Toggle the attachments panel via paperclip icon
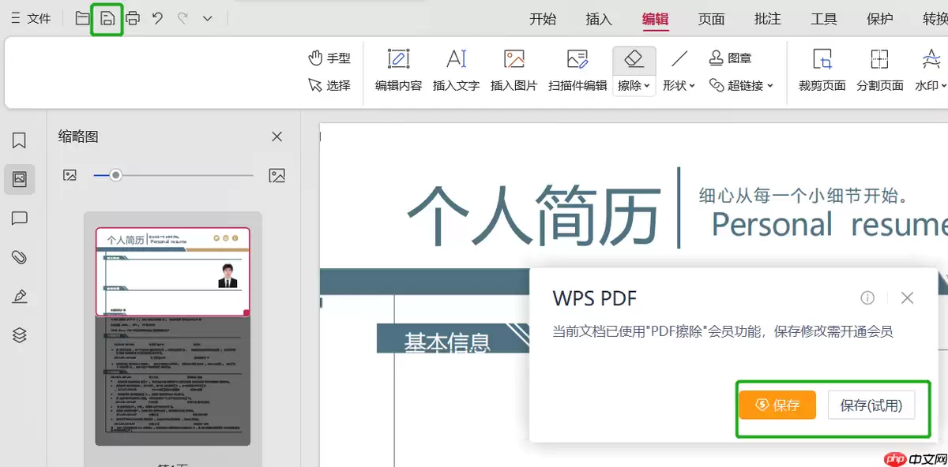 click(x=19, y=257)
